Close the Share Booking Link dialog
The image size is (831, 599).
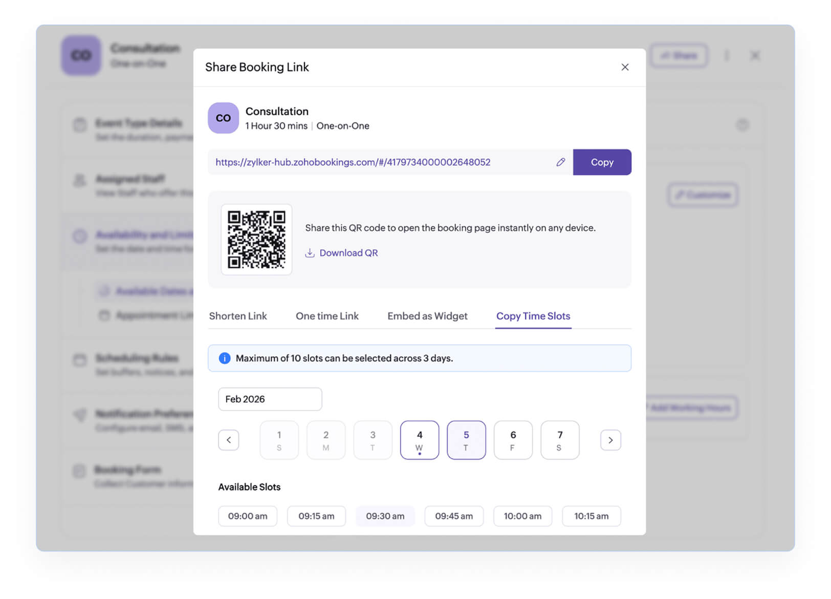625,67
